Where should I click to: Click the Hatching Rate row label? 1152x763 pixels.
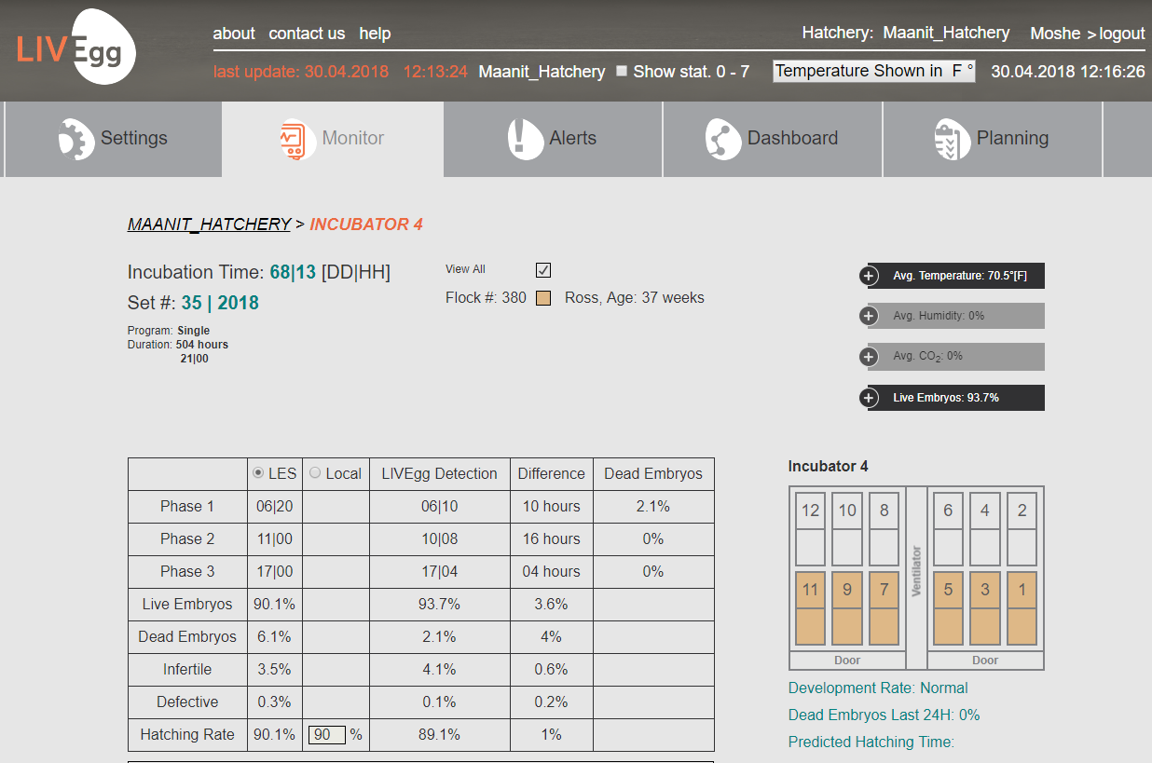tap(187, 735)
